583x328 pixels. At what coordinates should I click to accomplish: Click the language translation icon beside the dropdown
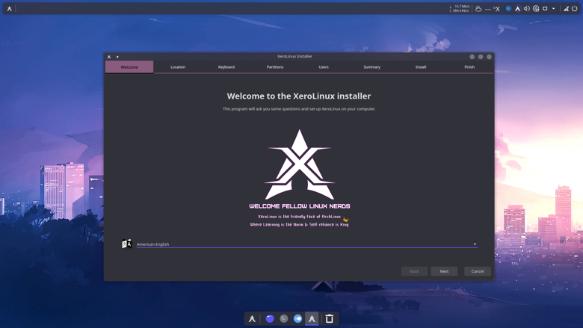tap(126, 244)
